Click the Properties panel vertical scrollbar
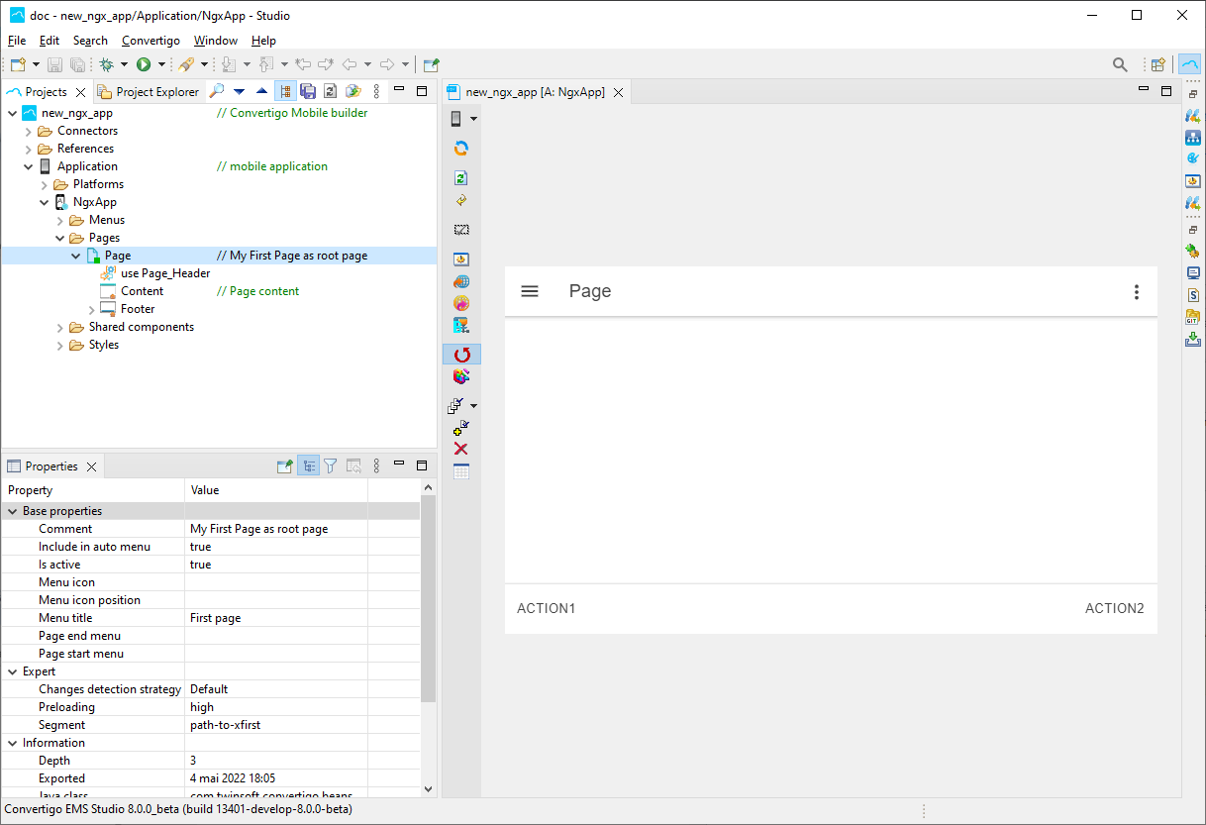 pyautogui.click(x=428, y=594)
